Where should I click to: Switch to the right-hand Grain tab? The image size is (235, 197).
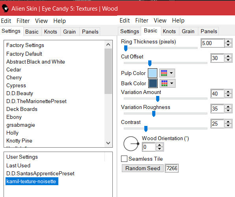(x=188, y=31)
